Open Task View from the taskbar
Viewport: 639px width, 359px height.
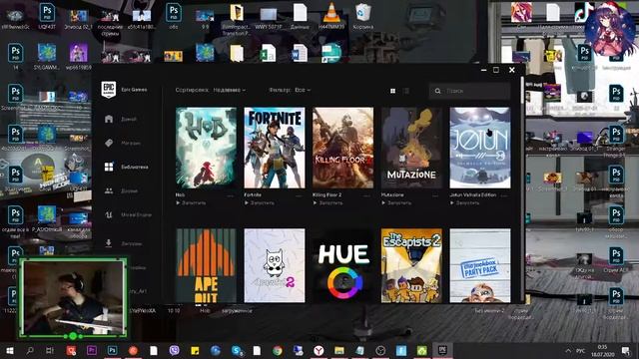pos(50,350)
